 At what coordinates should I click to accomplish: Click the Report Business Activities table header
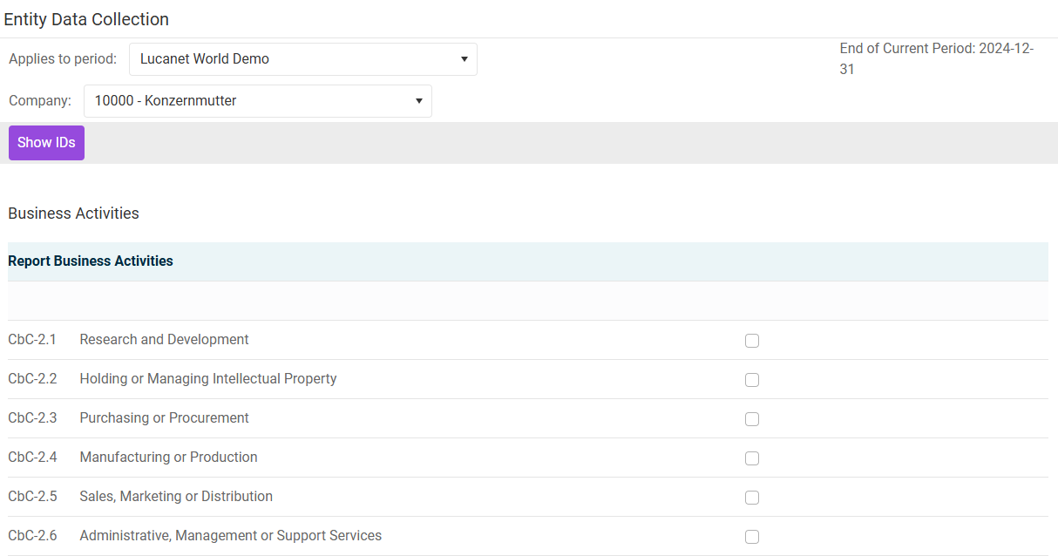pyautogui.click(x=91, y=261)
